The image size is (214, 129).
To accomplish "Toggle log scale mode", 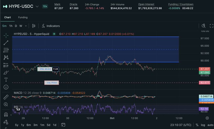I will pyautogui.click(x=203, y=125).
